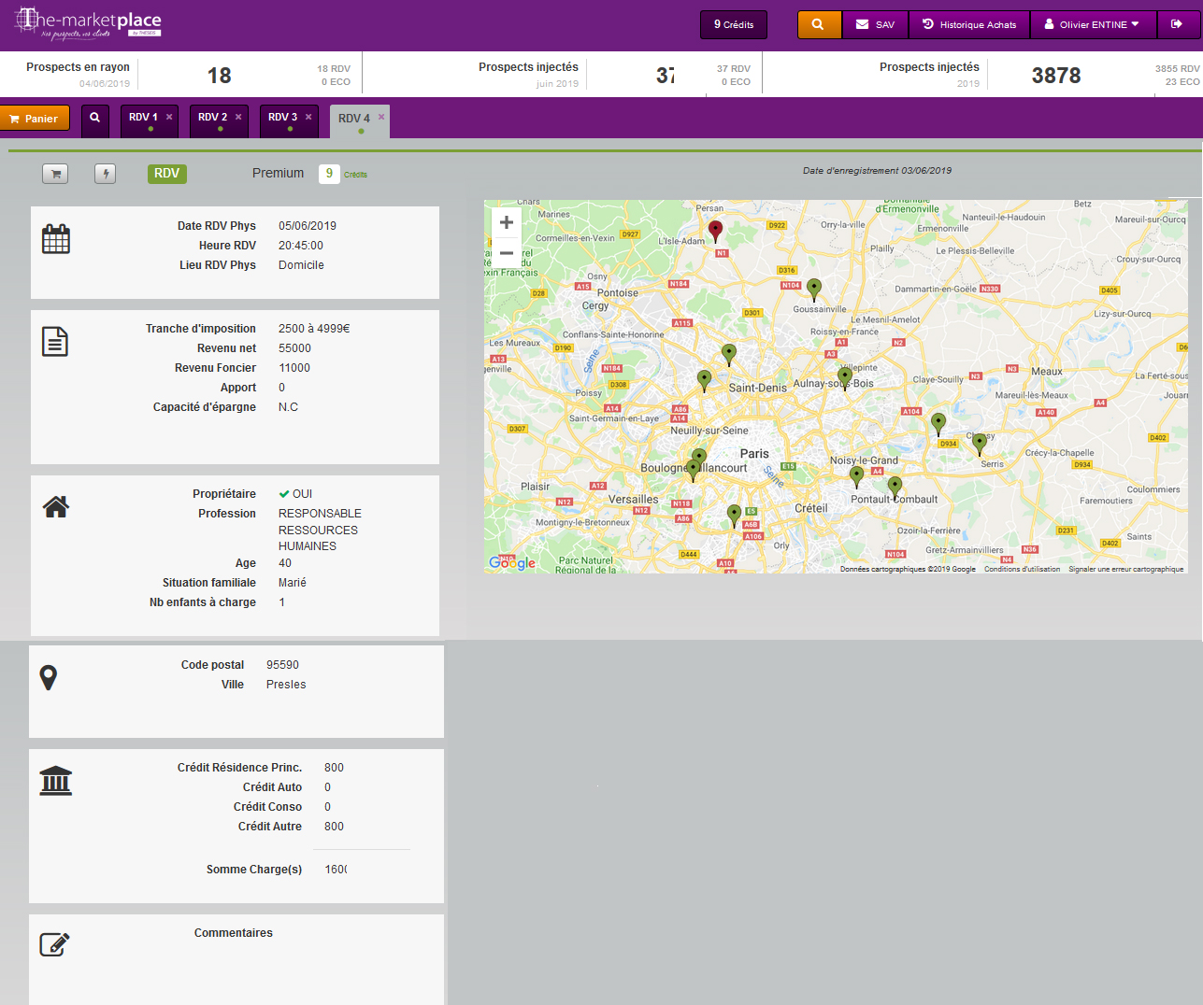Open SAV envelope button

click(876, 25)
